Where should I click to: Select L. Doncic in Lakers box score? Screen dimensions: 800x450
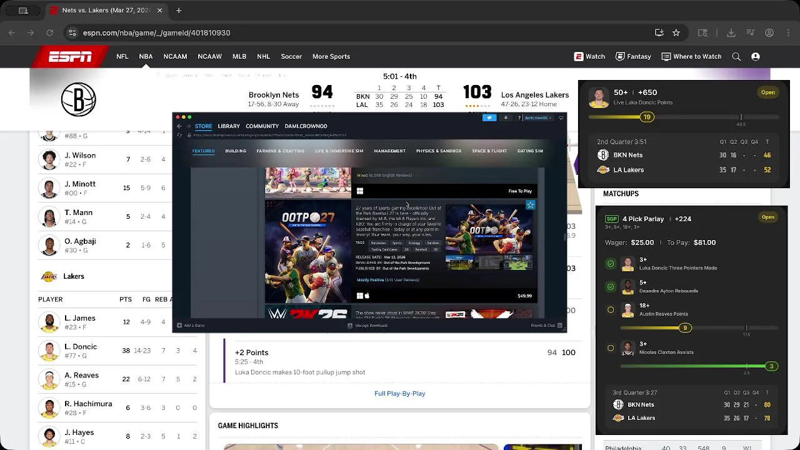(81, 347)
